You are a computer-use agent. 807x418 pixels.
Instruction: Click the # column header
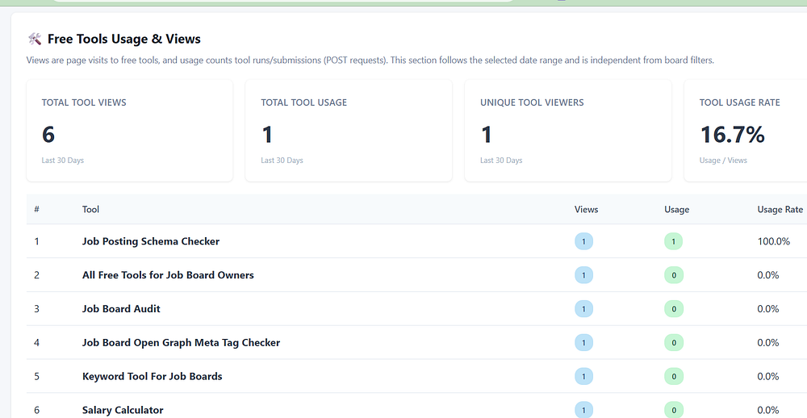pos(36,210)
